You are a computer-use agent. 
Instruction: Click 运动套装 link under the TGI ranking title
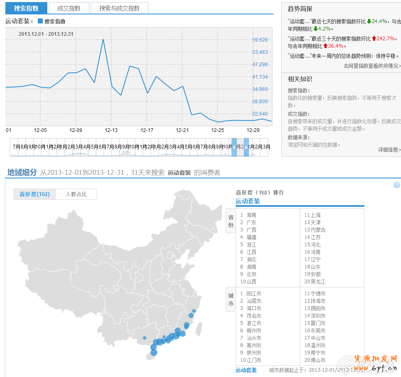click(248, 201)
